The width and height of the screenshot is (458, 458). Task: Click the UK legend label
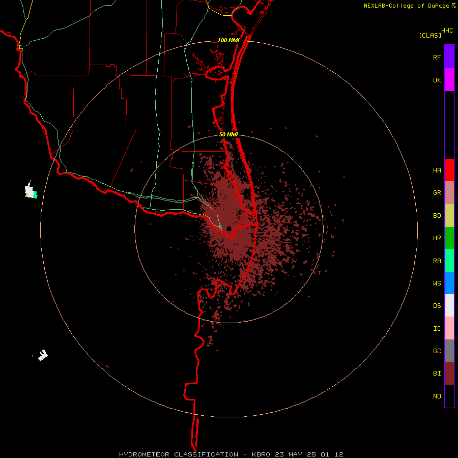click(437, 80)
